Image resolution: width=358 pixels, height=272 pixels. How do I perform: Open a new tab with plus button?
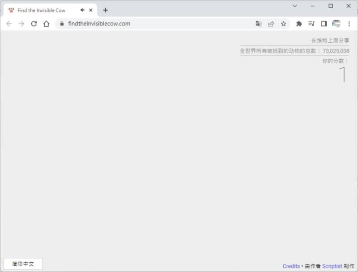pyautogui.click(x=105, y=10)
